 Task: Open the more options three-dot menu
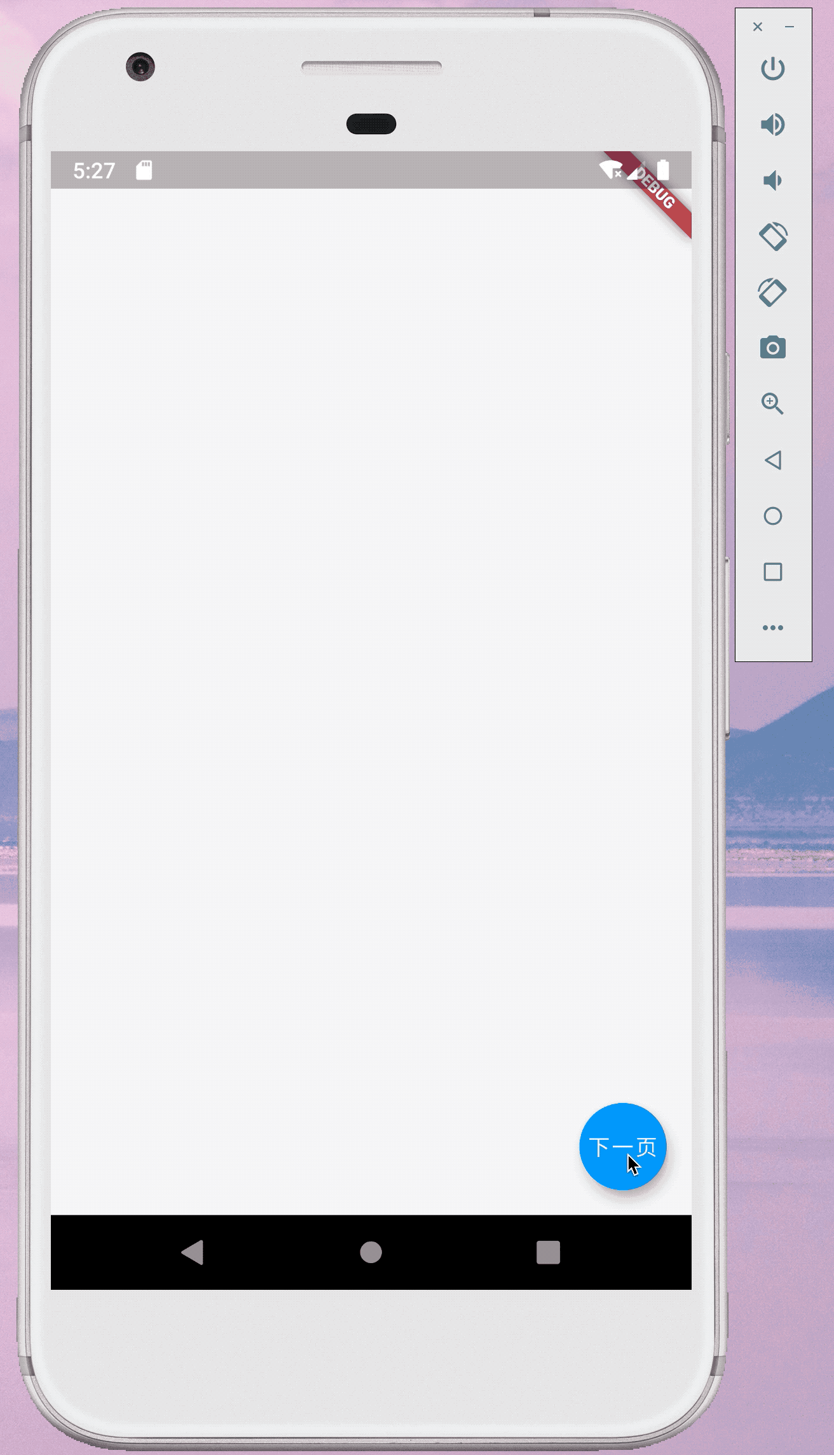773,628
